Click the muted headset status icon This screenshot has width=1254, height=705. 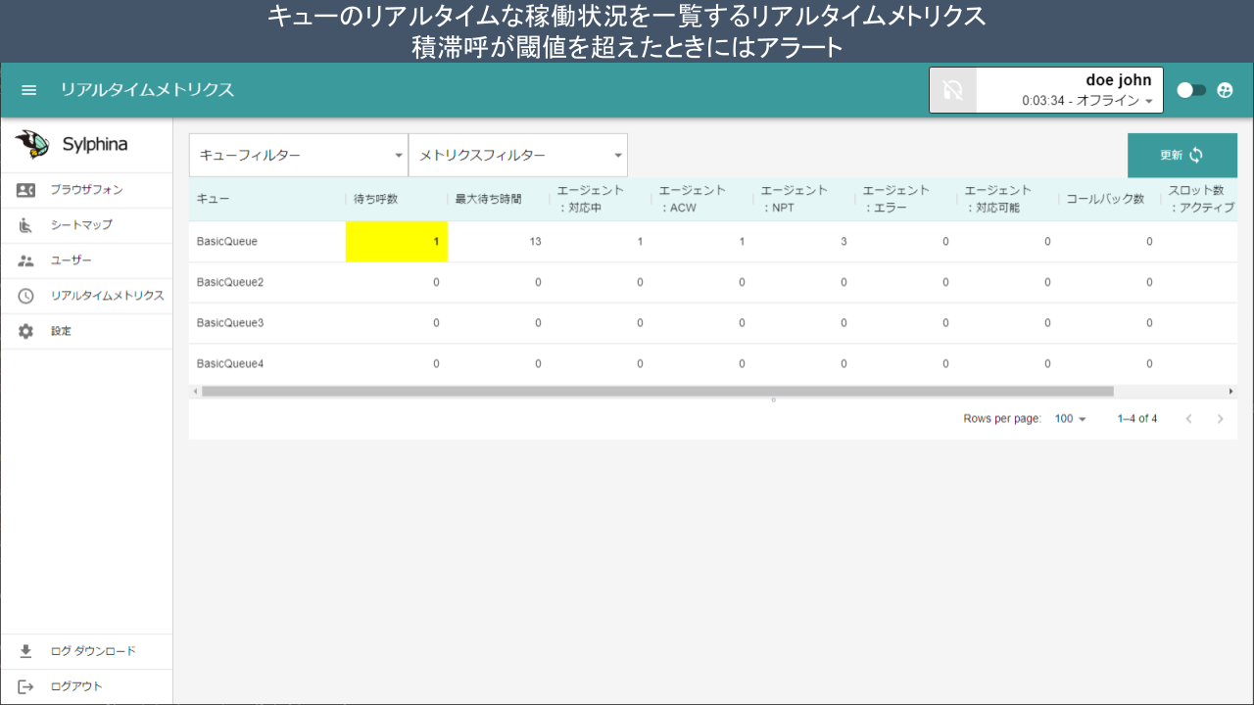click(x=952, y=90)
